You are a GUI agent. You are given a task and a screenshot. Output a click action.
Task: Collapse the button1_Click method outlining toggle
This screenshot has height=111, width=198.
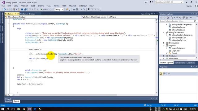pyautogui.click(x=9, y=24)
